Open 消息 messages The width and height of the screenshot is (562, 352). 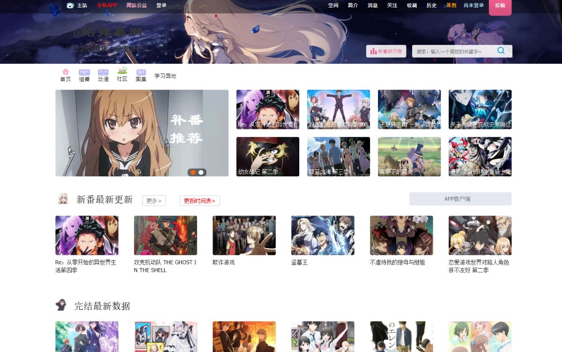(372, 6)
